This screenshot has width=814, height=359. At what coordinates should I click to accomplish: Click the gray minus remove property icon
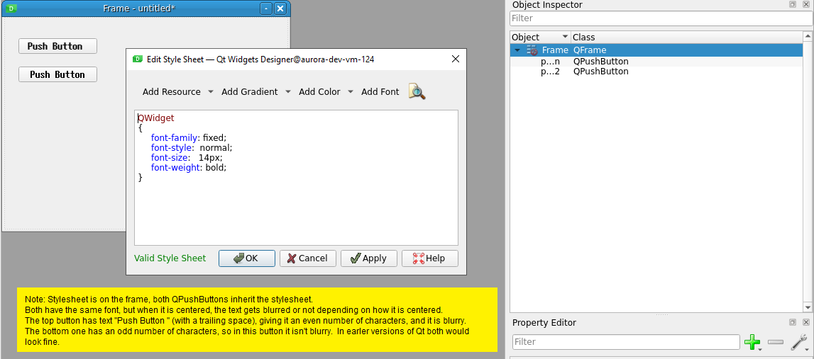(x=775, y=342)
